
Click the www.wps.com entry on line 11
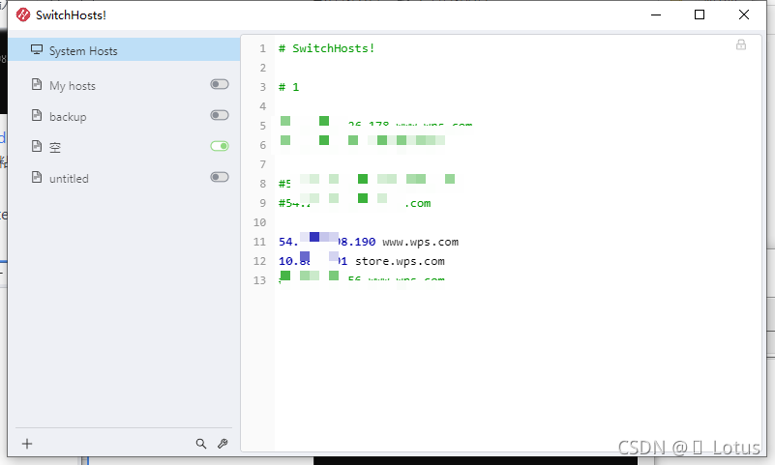tap(421, 242)
